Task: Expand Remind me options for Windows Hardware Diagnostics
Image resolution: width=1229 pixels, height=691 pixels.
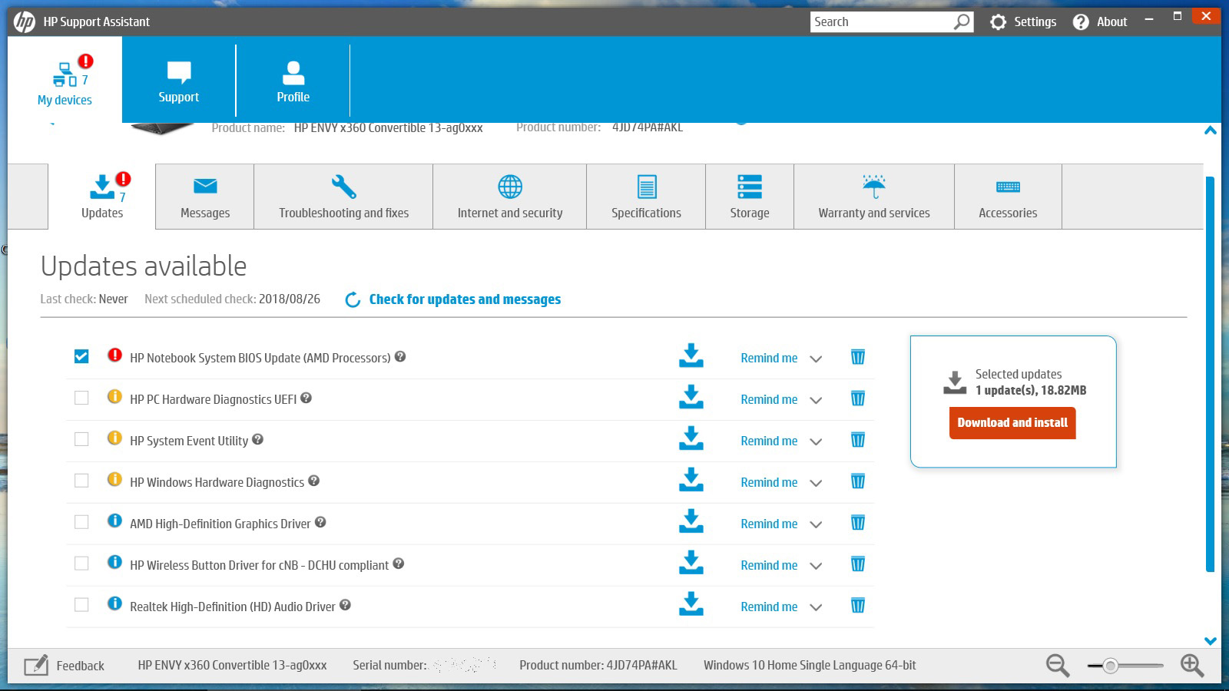Action: click(816, 483)
